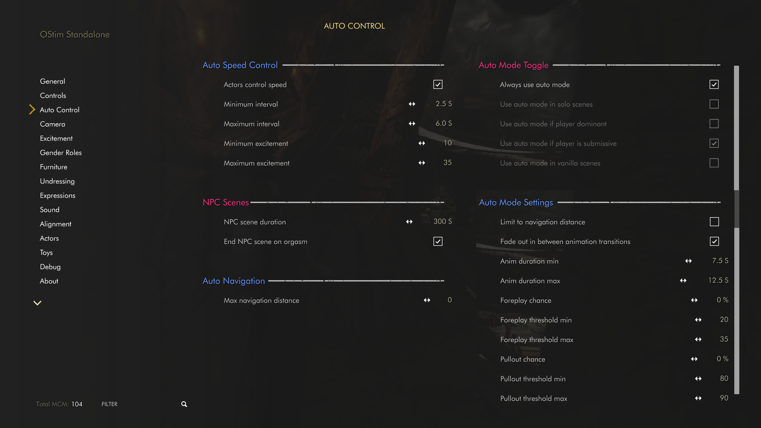Screen dimensions: 761x428
Task: Expand more menu pages with down chevron
Action: pos(37,303)
